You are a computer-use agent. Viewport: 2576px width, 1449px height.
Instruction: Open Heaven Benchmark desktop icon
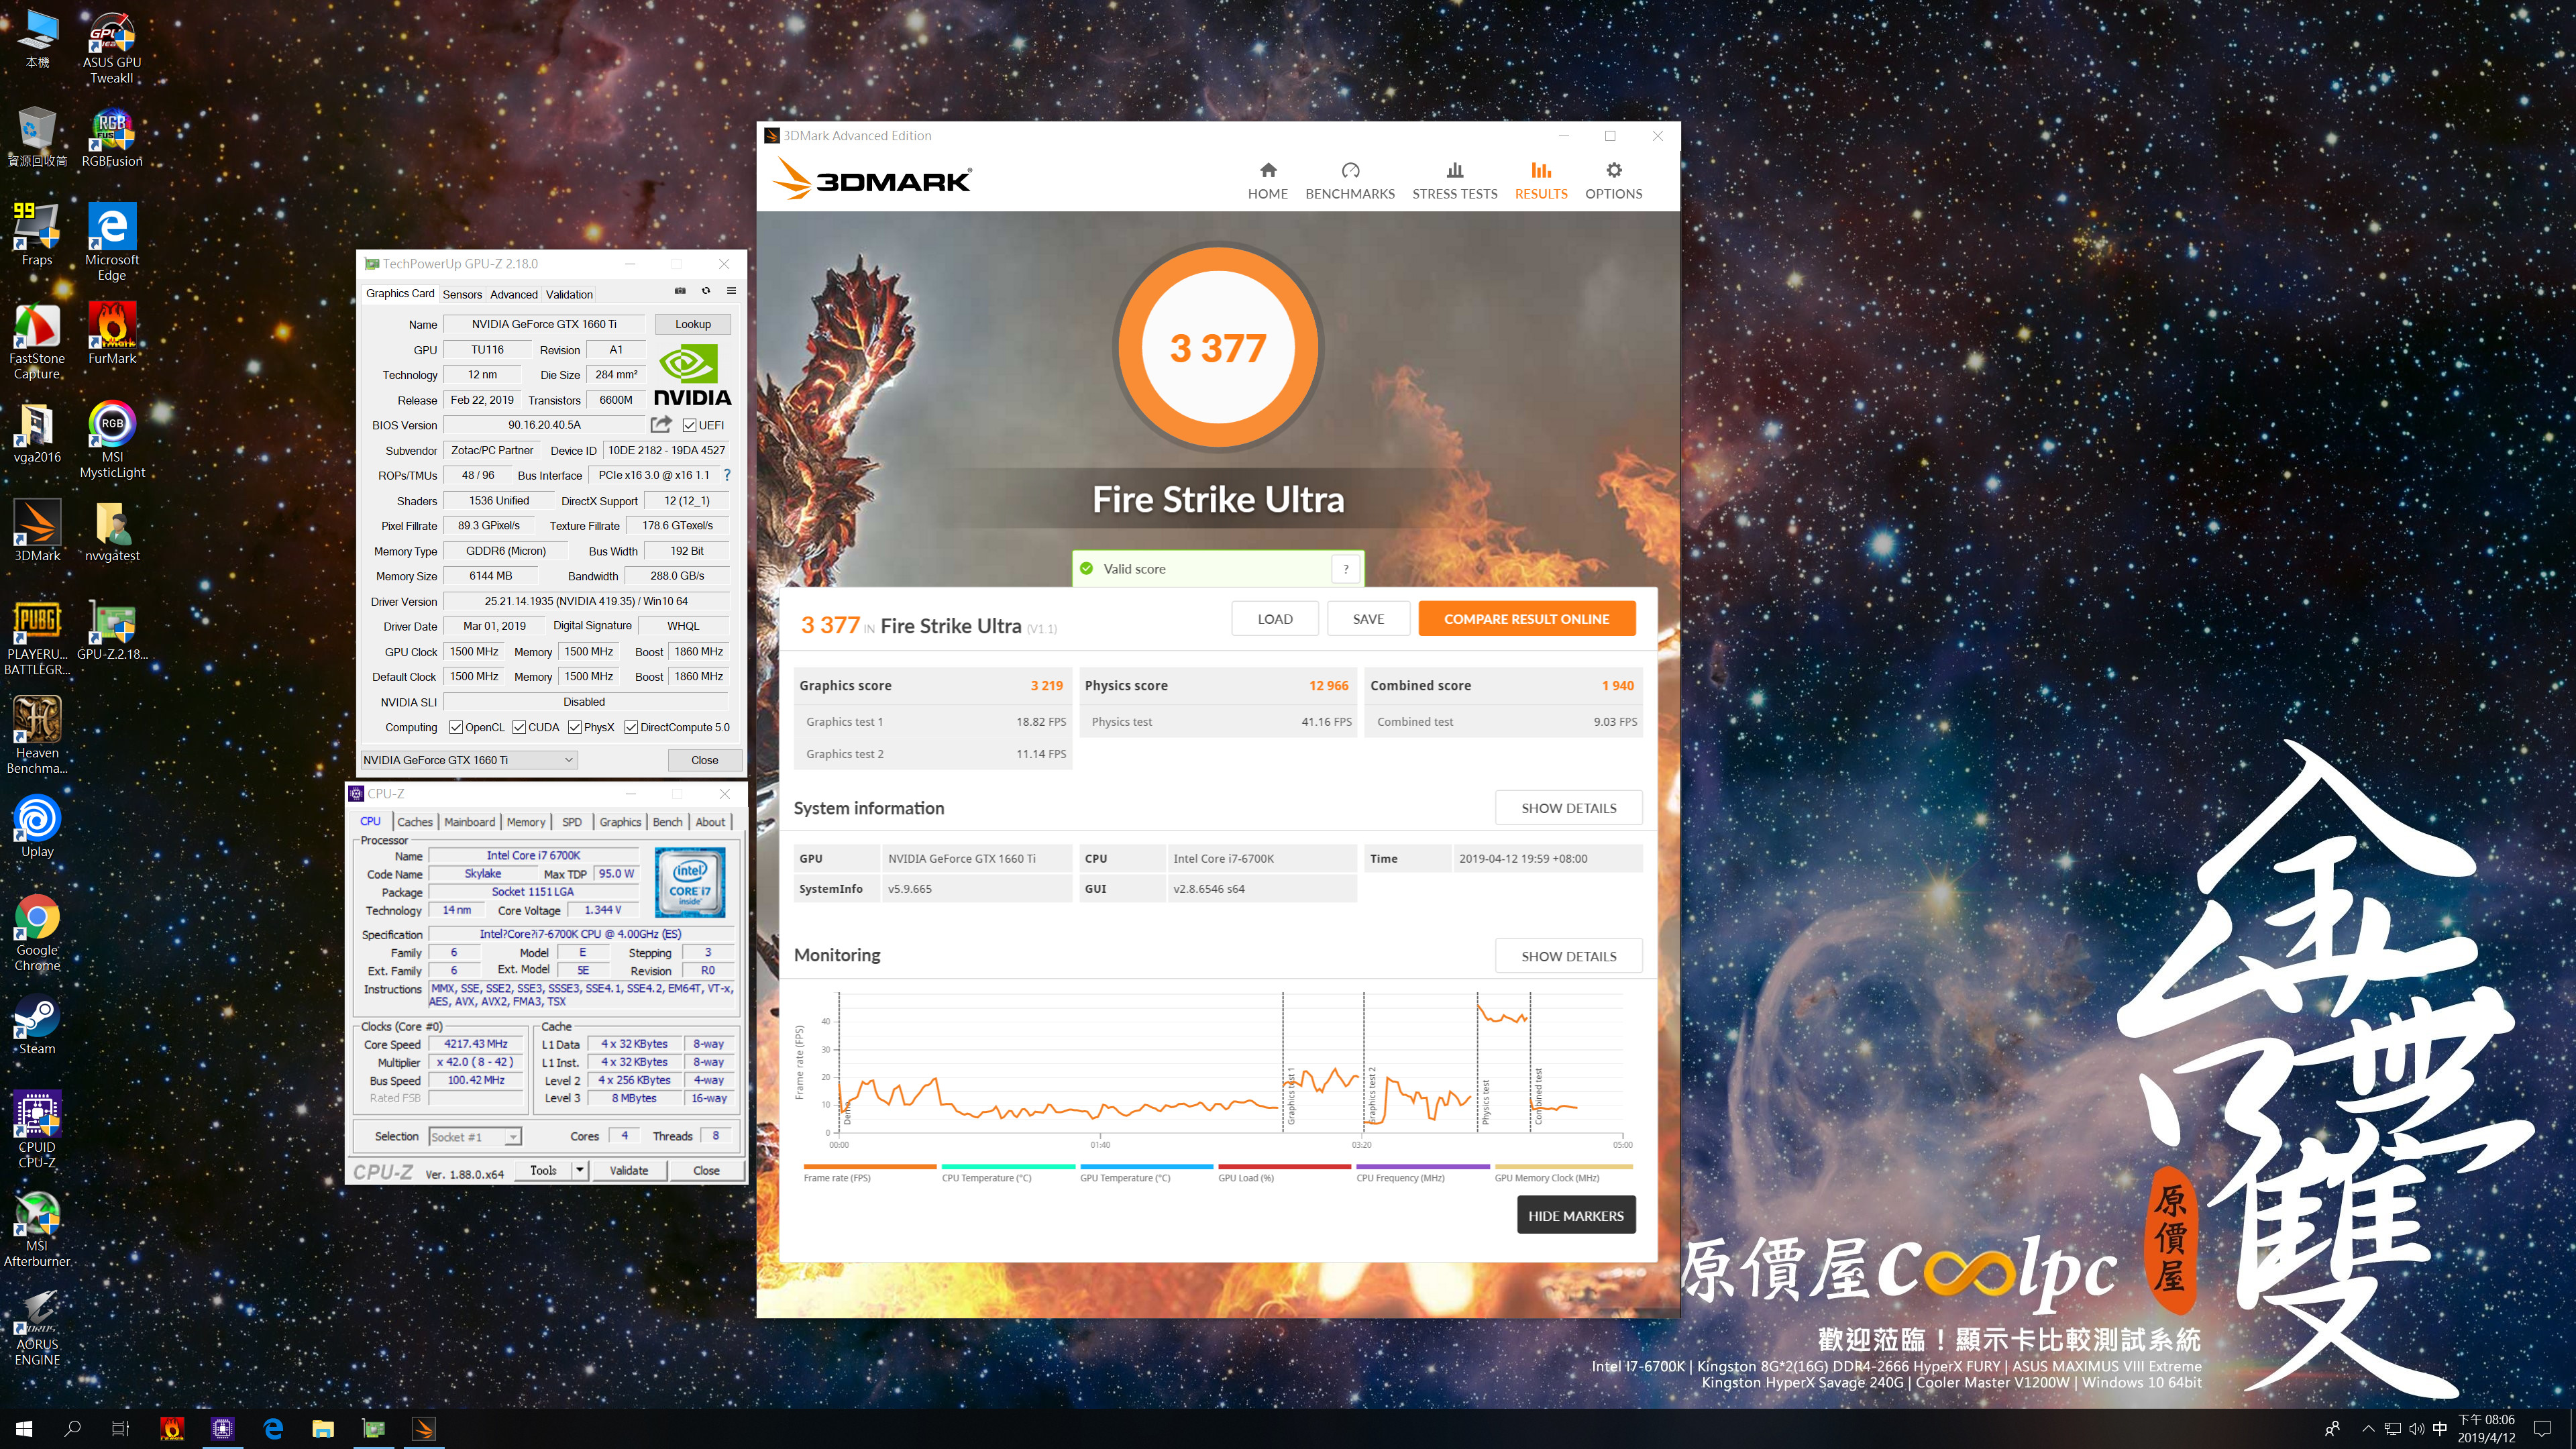(x=37, y=736)
